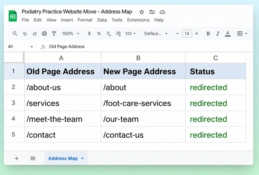259x175 pixels.
Task: Add a new sheet with plus icon
Action: [x=16, y=159]
